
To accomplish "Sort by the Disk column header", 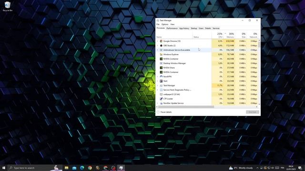I will click(241, 35).
